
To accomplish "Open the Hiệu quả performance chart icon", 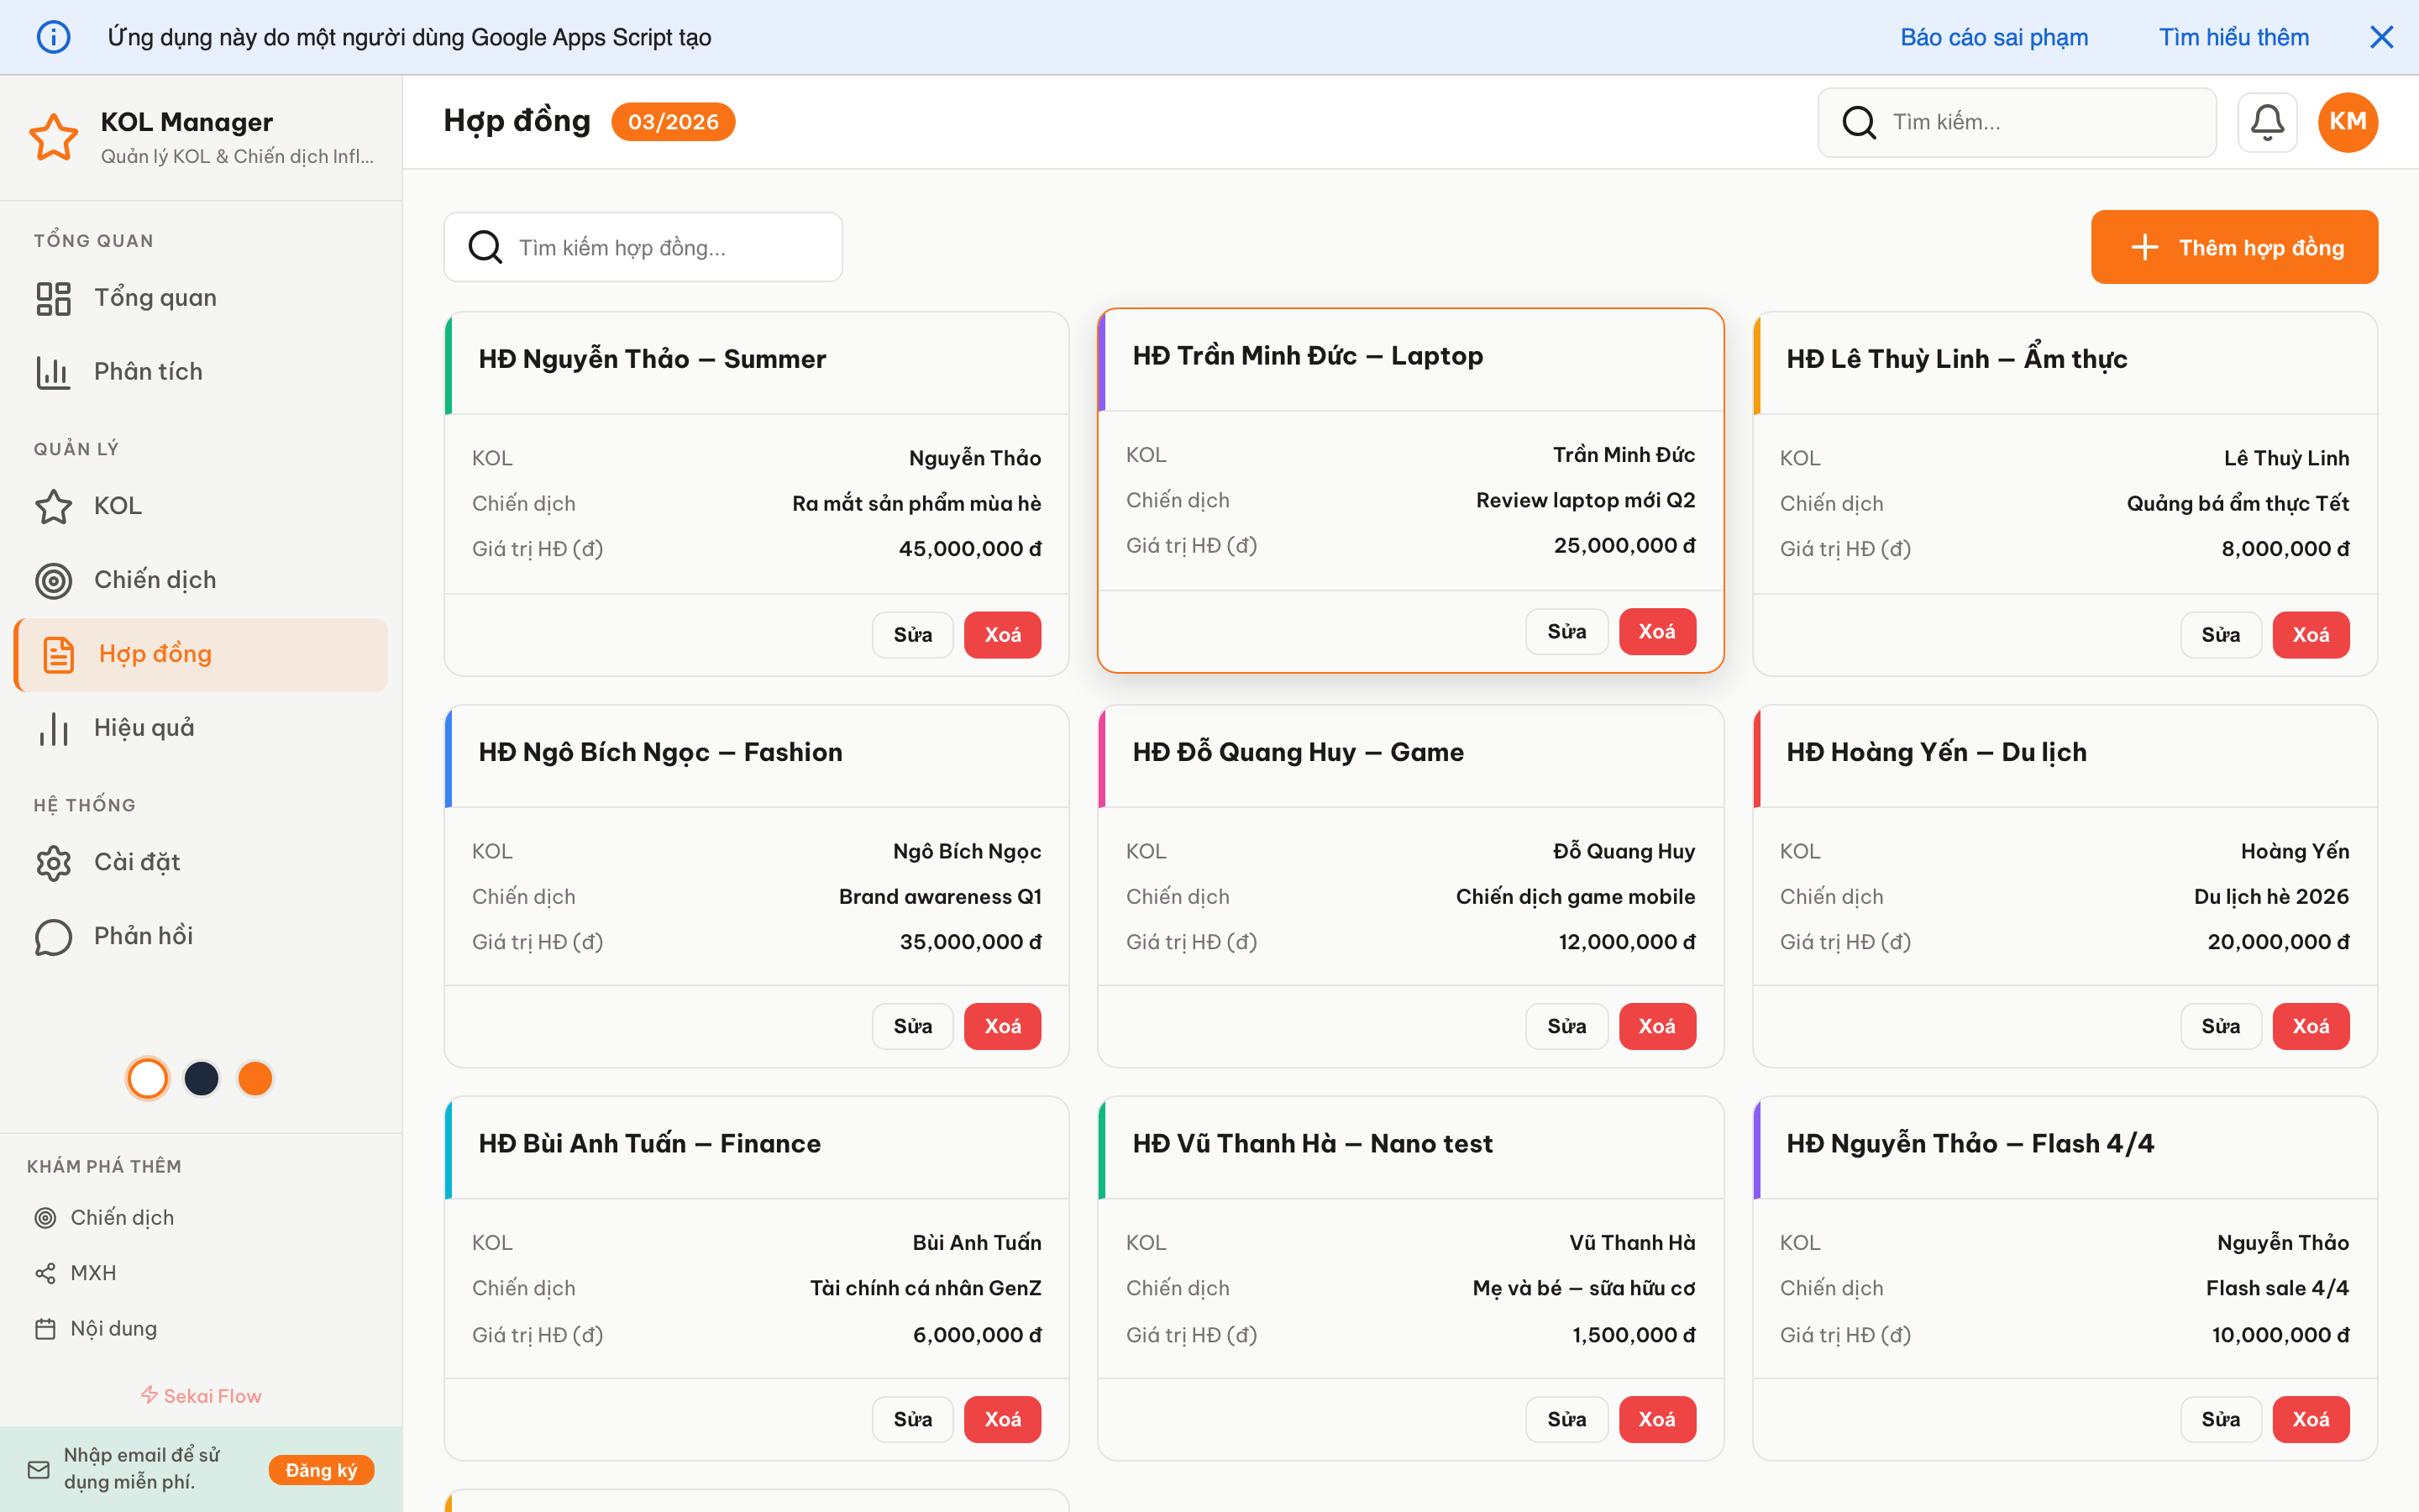I will point(53,729).
